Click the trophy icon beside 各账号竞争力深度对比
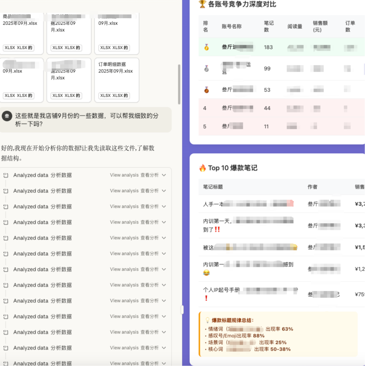This screenshot has width=365, height=366. 202,4
